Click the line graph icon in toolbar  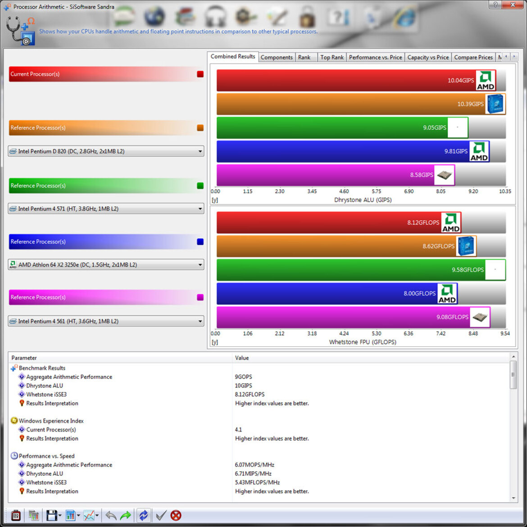pyautogui.click(x=89, y=515)
